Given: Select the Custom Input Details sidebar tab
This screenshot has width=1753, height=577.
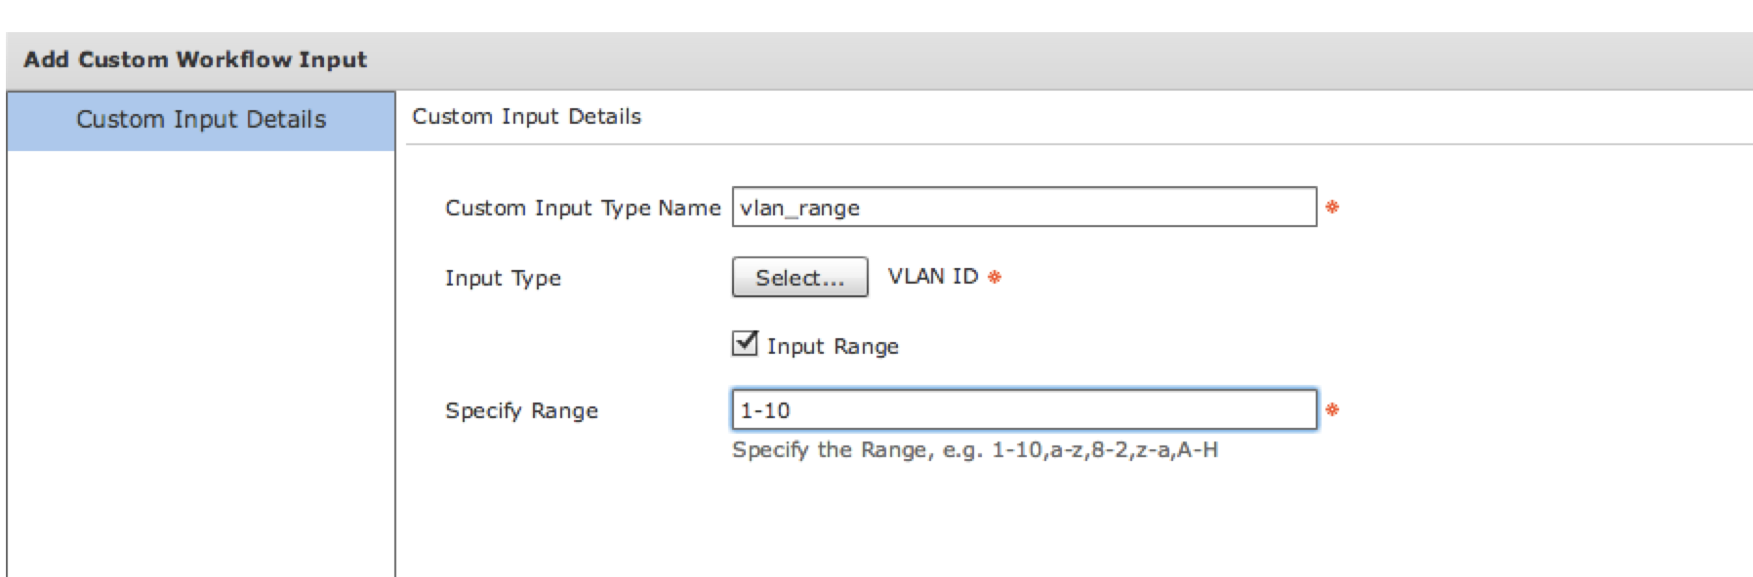Looking at the screenshot, I should (x=201, y=120).
